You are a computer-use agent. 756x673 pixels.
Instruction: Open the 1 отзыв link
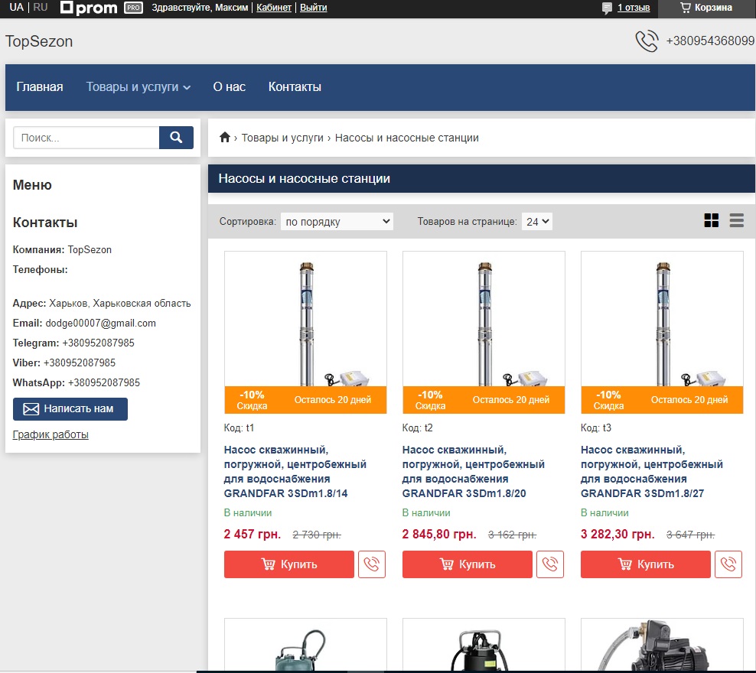pos(634,8)
